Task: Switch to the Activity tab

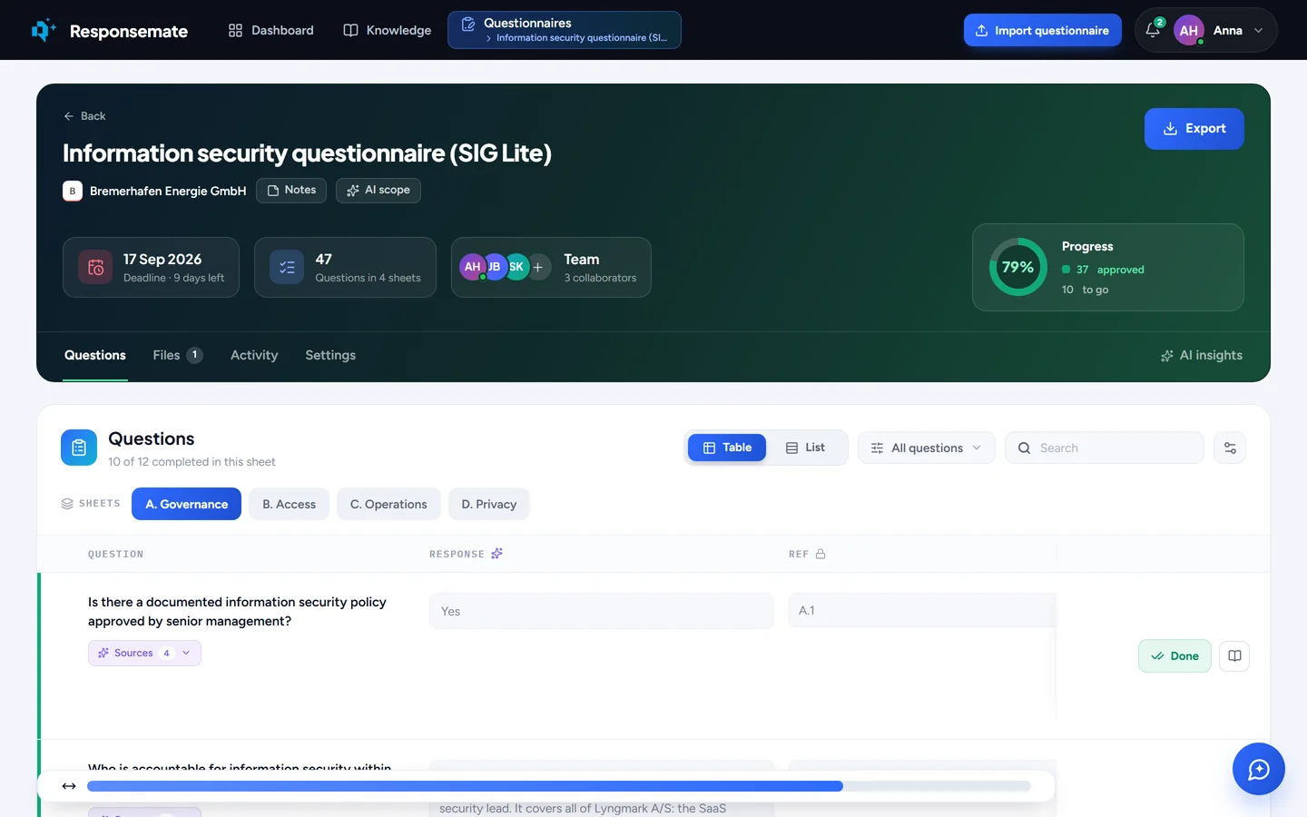Action: [254, 355]
